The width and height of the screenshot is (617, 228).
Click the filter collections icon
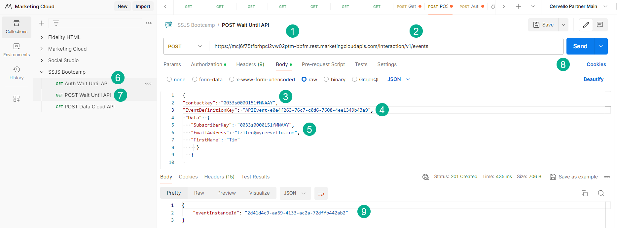[x=56, y=23]
